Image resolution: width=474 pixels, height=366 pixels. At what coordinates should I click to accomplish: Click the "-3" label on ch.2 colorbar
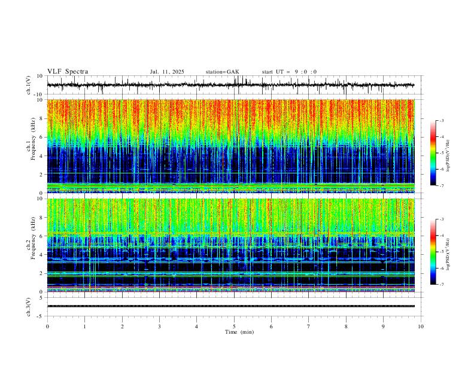coord(441,219)
